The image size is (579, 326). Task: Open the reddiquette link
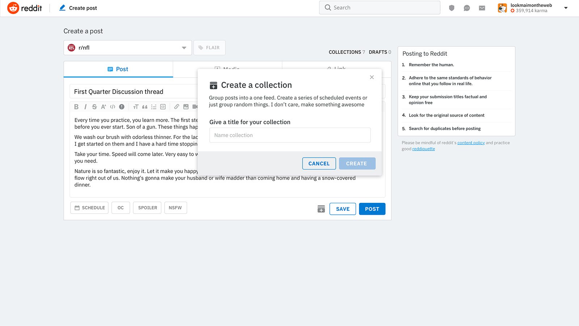tap(423, 149)
